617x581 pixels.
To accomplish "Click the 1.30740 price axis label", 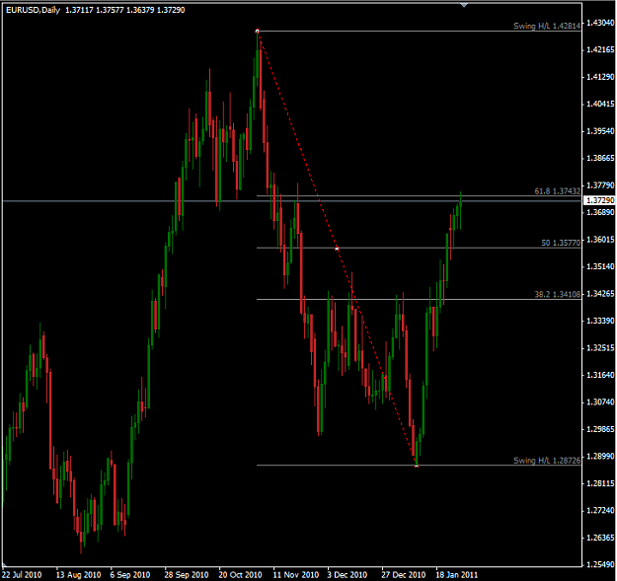I will [600, 401].
